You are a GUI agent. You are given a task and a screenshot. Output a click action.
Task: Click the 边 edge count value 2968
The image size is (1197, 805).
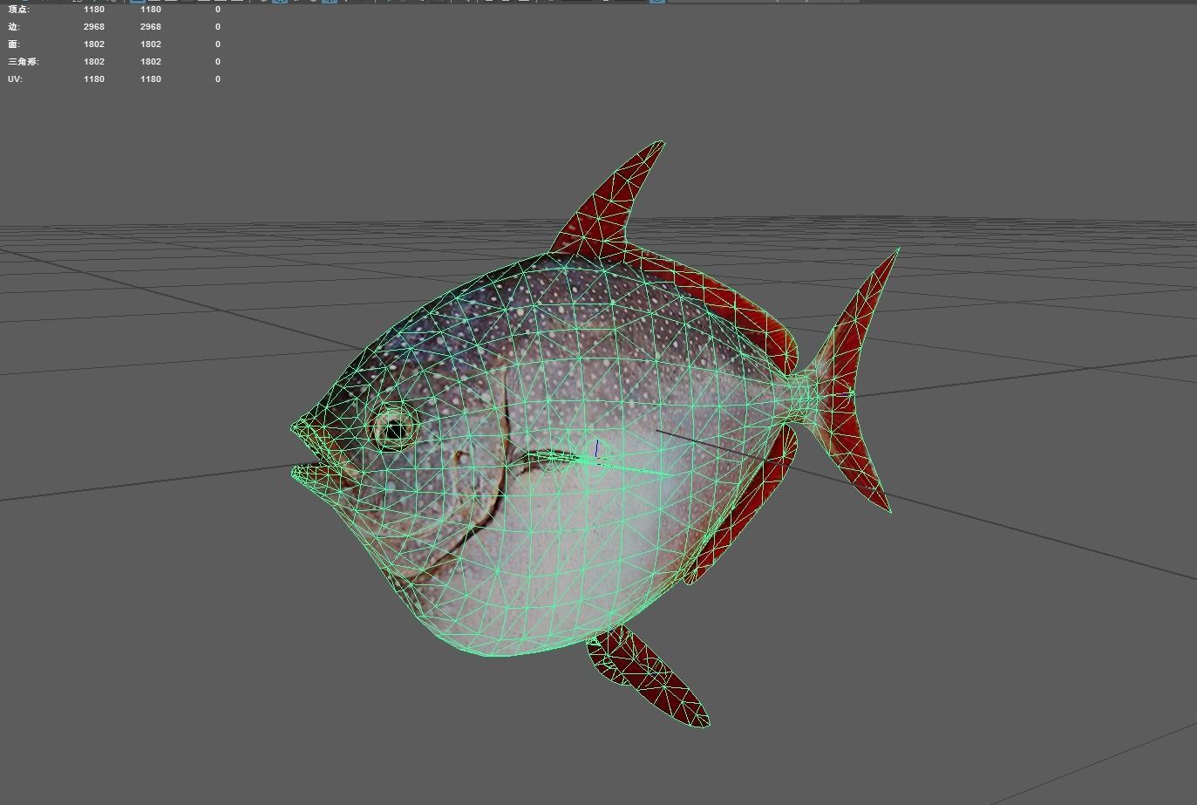[94, 26]
